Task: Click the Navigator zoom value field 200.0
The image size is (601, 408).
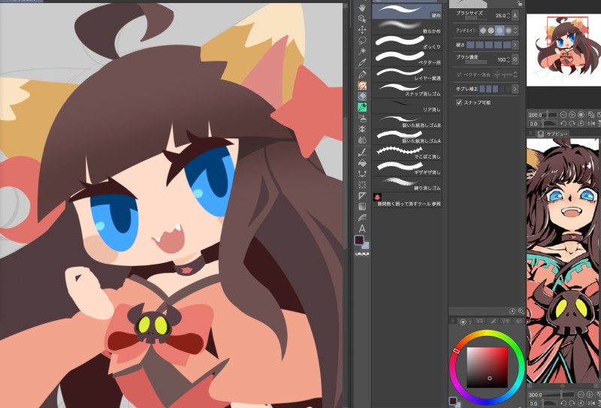Action: click(536, 115)
